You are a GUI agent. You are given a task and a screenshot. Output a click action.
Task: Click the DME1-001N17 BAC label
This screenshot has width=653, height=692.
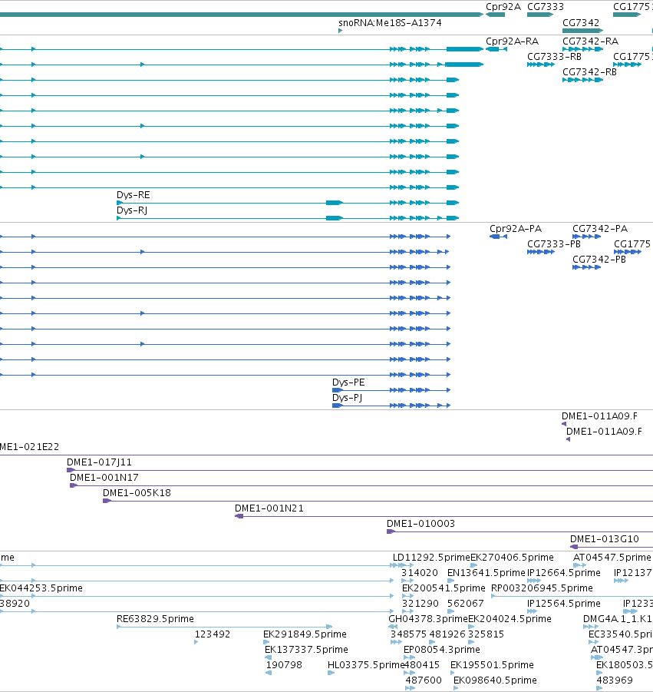[x=104, y=478]
